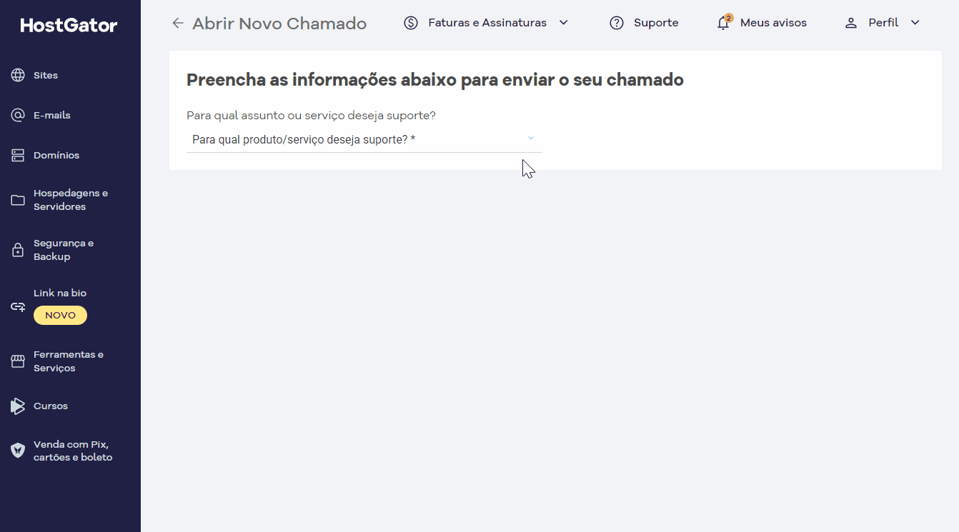Click the Domínios server icon
Screen dimensions: 959x532
tap(18, 155)
